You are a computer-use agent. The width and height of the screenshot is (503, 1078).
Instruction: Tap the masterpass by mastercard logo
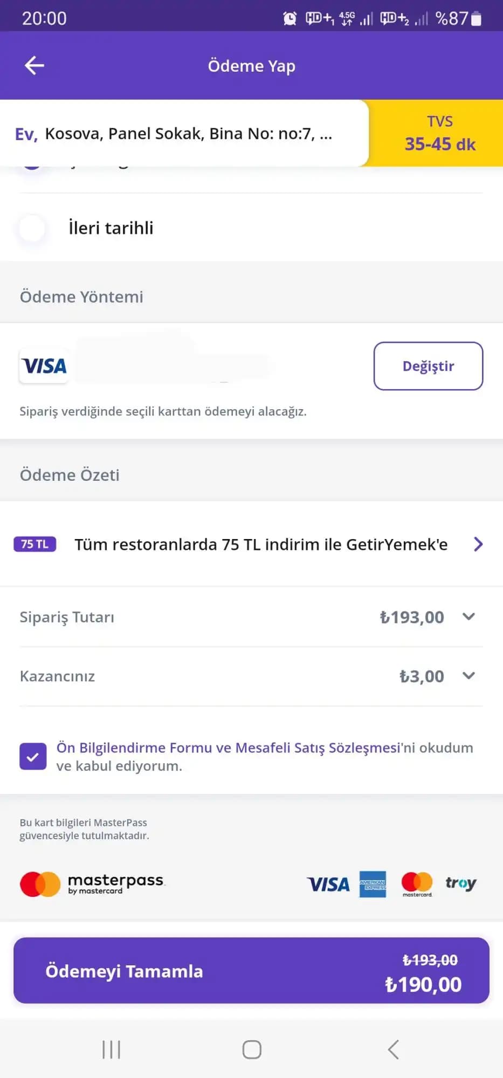point(93,884)
